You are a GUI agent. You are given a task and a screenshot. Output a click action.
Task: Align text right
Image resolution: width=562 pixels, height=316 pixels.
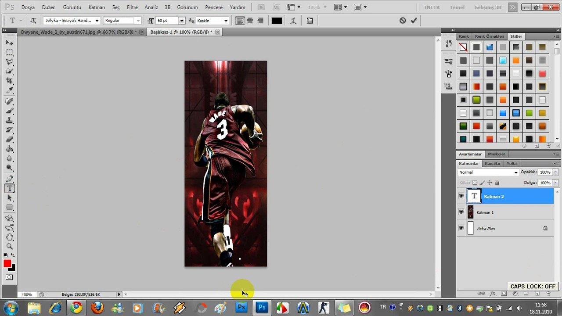(x=260, y=21)
